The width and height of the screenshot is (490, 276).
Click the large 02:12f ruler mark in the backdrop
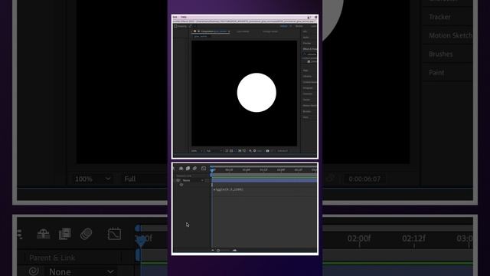413,238
